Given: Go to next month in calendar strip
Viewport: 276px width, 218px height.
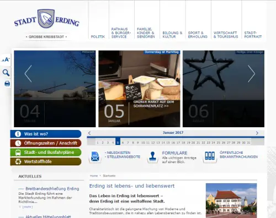Looking at the screenshot, I should [x=257, y=133].
